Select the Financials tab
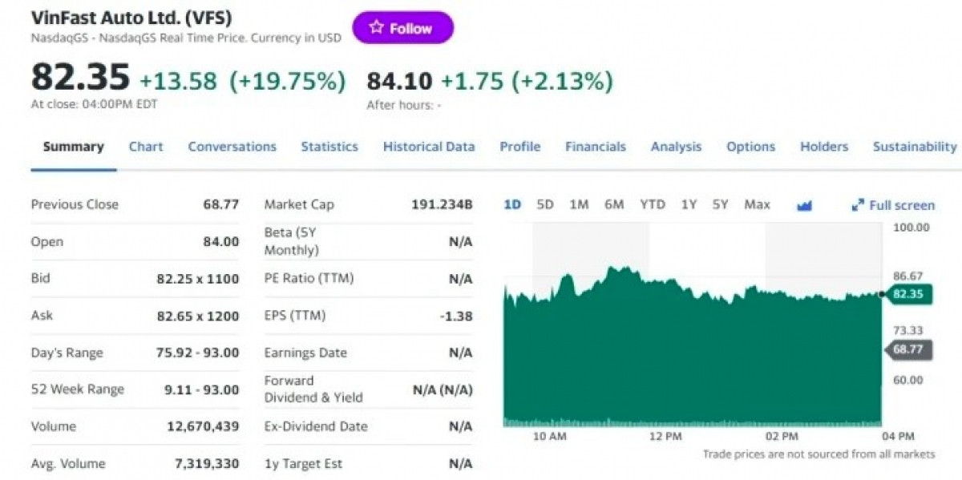Viewport: 962px width, 480px height. [596, 147]
